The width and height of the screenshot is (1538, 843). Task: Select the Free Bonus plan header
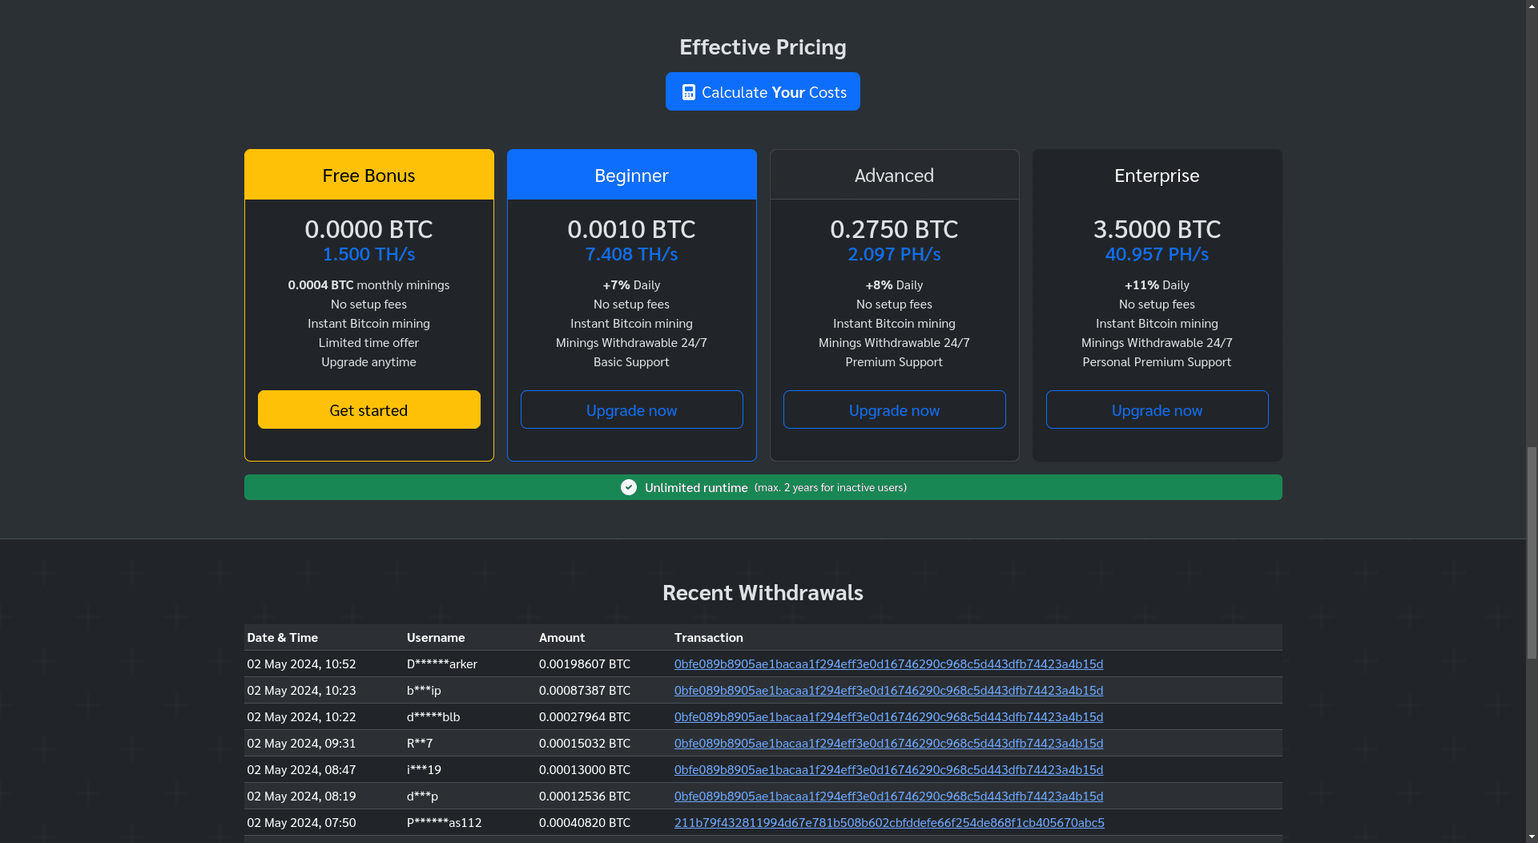[368, 175]
